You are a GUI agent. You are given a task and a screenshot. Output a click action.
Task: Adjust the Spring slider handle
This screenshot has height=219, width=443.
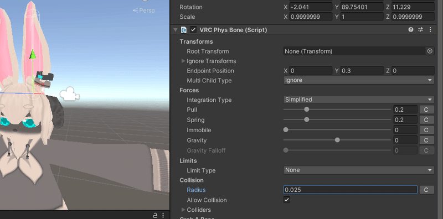tap(307, 119)
